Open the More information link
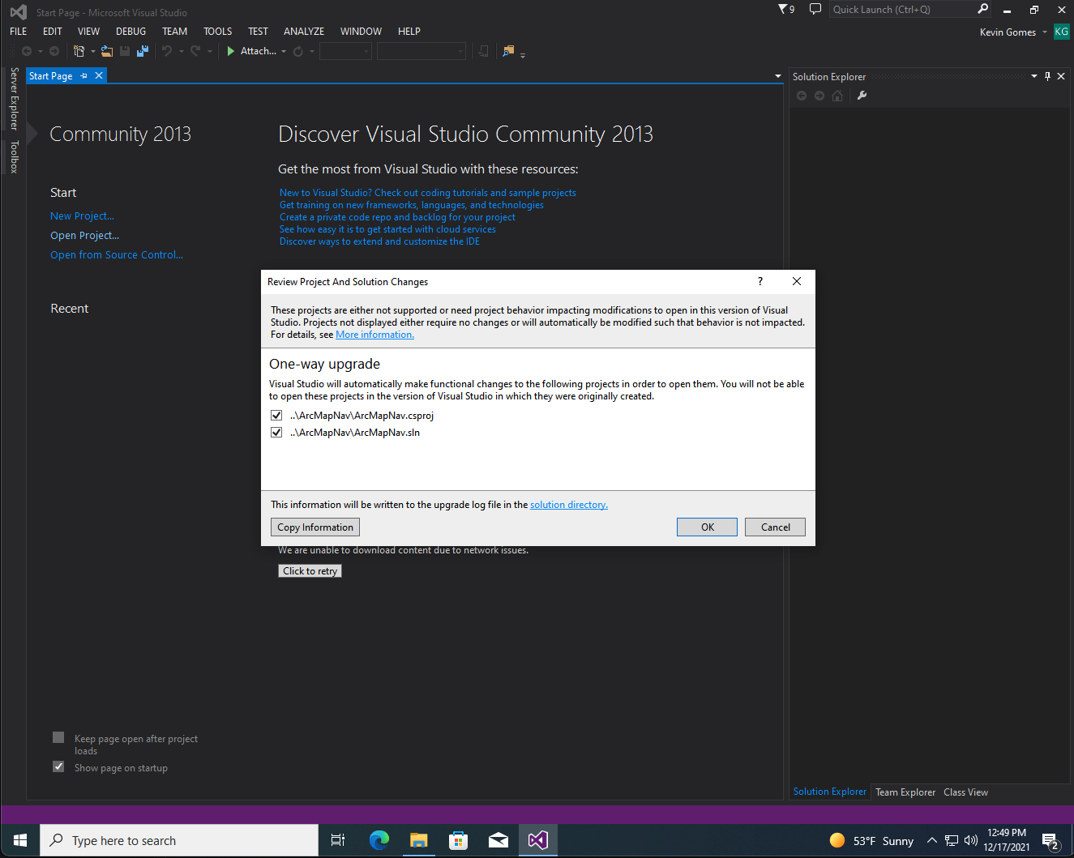The height and width of the screenshot is (858, 1074). pos(374,335)
